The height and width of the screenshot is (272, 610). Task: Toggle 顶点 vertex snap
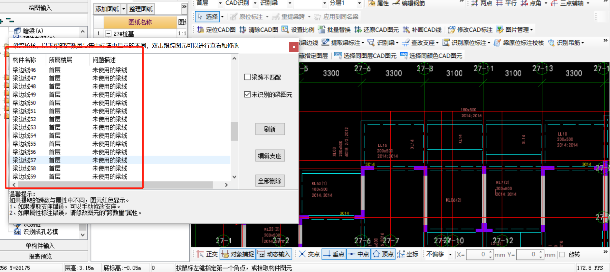tap(383, 254)
